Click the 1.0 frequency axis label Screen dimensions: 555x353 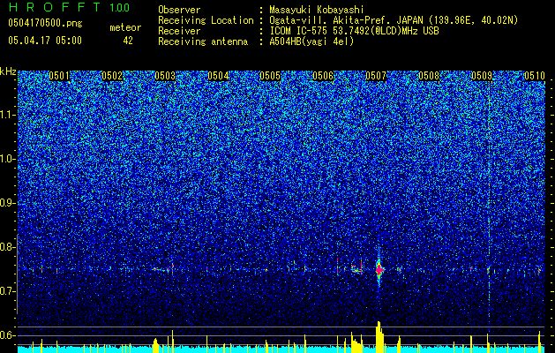point(7,160)
